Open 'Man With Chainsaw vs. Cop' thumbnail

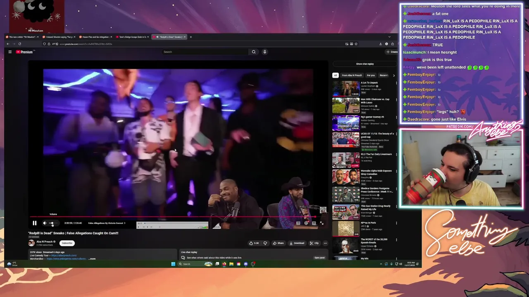point(346,105)
